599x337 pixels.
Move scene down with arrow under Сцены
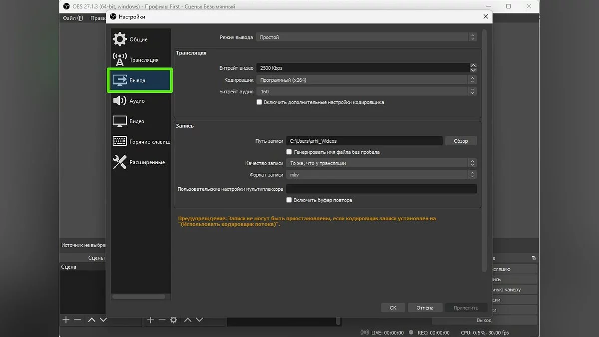coord(103,320)
